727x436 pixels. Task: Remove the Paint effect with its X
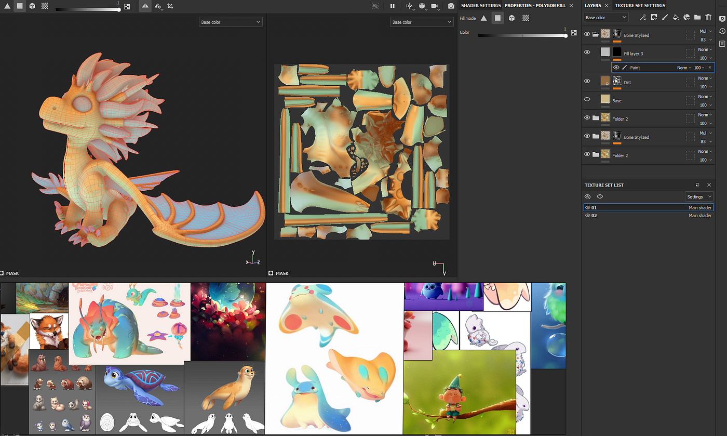pyautogui.click(x=710, y=68)
